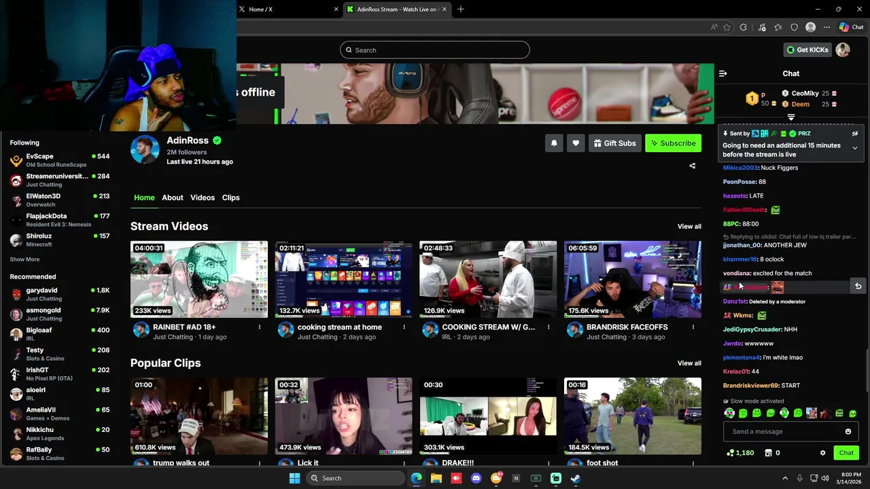Close the AdinRoss Stream browser tab
This screenshot has height=489, width=870.
(x=445, y=10)
